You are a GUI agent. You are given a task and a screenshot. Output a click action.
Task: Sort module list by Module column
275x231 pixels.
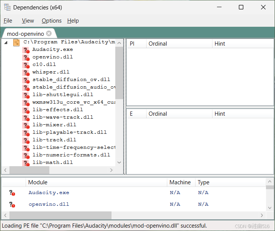[x=96, y=182]
